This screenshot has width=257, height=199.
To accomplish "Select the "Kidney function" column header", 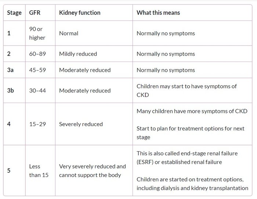I will 80,13.
